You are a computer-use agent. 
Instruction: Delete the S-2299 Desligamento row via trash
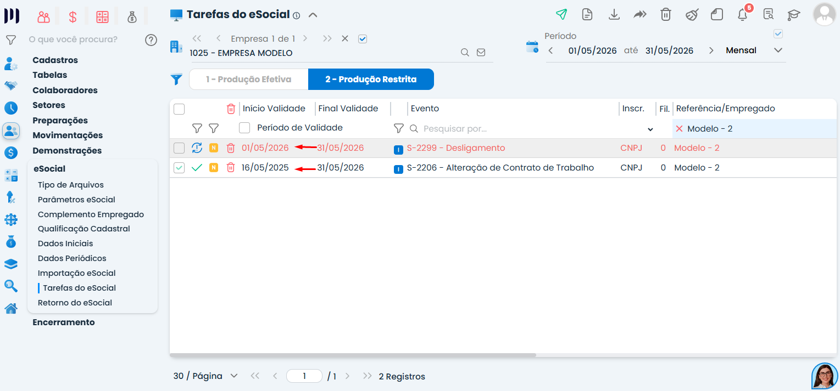[x=231, y=148]
